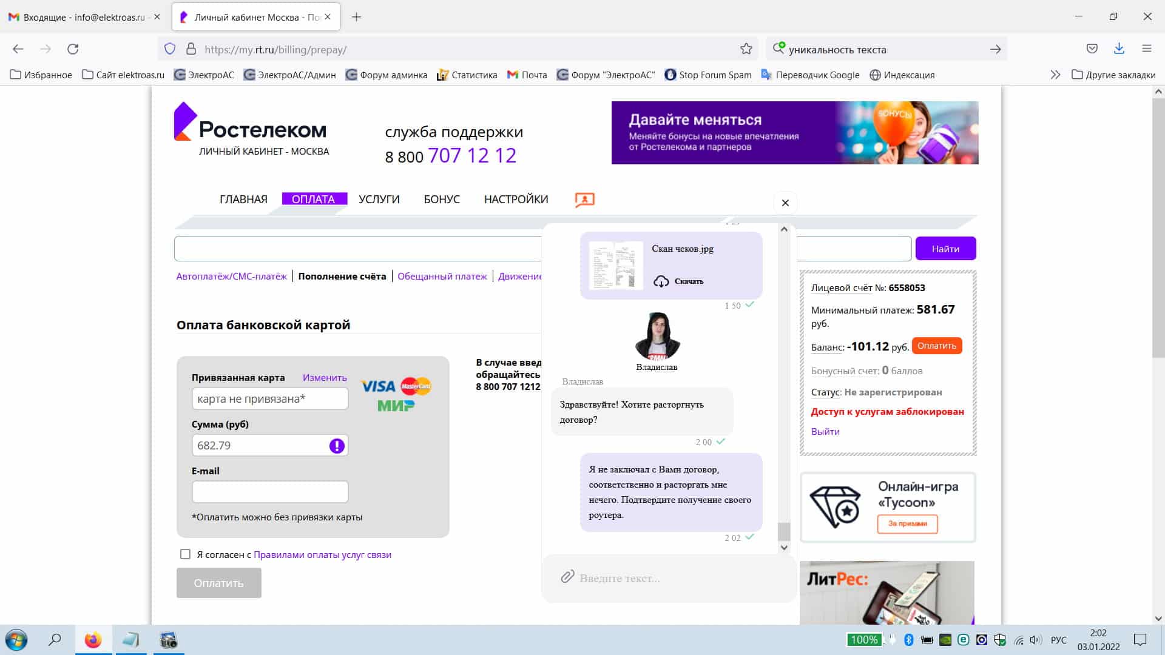Click the Оплатить button on account panel
This screenshot has width=1165, height=655.
[x=936, y=346]
